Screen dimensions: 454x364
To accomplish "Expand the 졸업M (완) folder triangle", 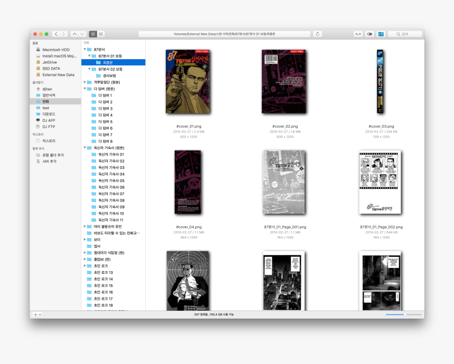I will point(85,259).
